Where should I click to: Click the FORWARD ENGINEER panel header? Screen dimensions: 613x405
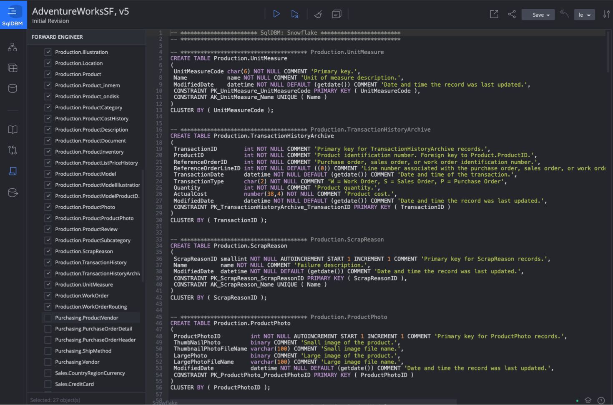point(57,37)
